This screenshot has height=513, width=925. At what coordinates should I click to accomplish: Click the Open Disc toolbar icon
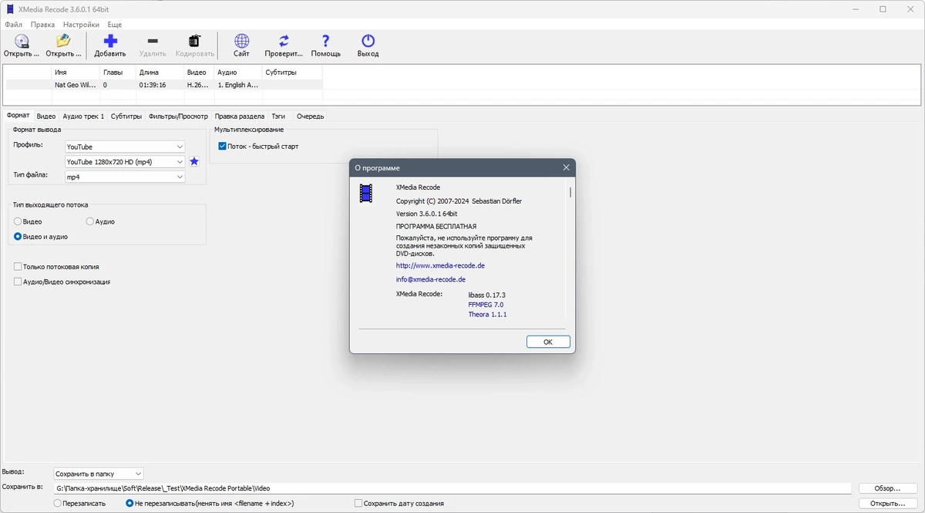(x=22, y=41)
